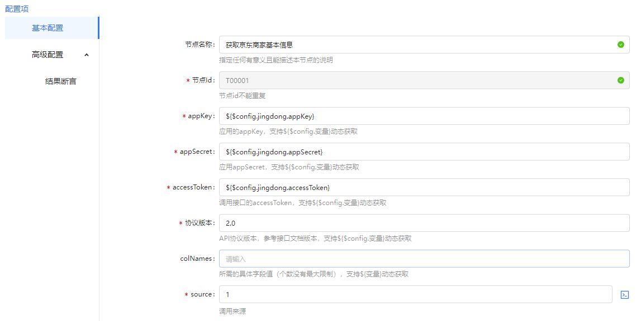Open the 高级配置 menu section
Image resolution: width=641 pixels, height=321 pixels.
[x=48, y=55]
